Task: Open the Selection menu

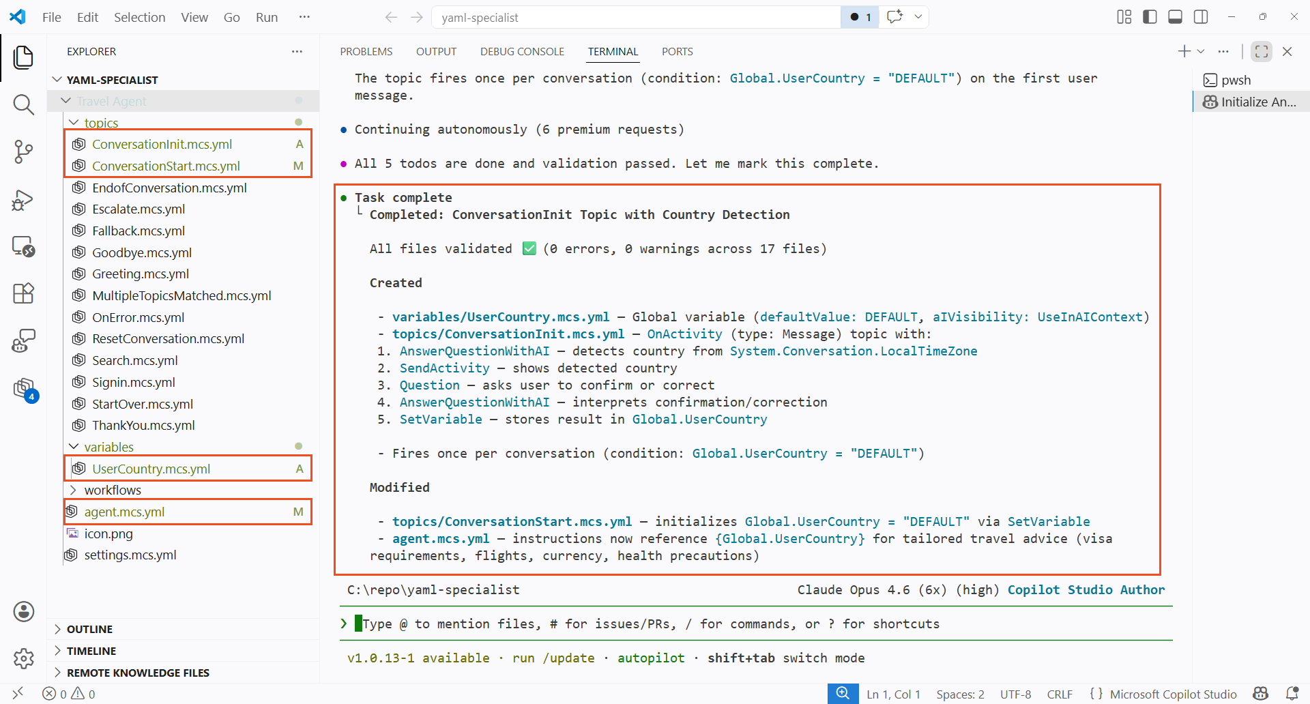Action: click(x=139, y=17)
